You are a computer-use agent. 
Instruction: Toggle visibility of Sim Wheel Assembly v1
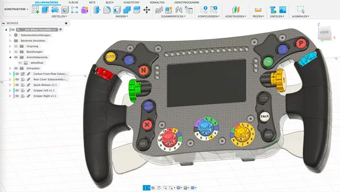click(13, 30)
